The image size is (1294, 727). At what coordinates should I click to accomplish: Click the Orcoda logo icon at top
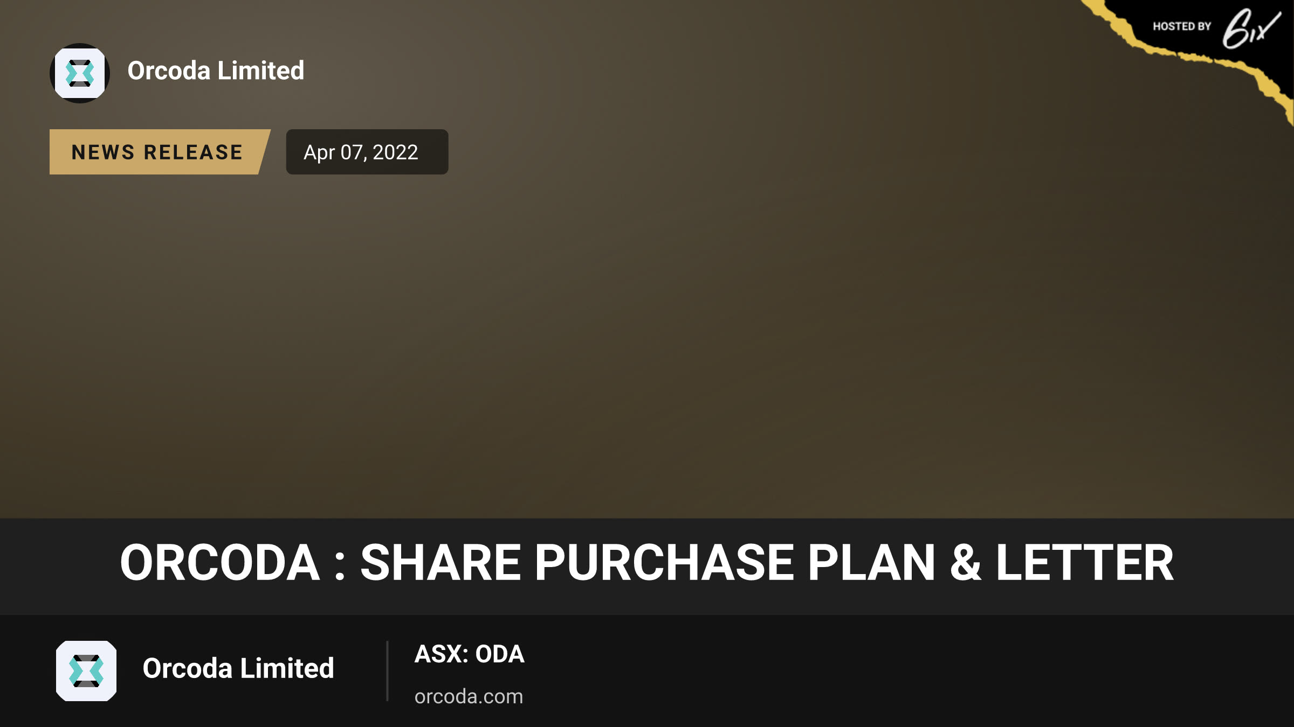(x=80, y=73)
